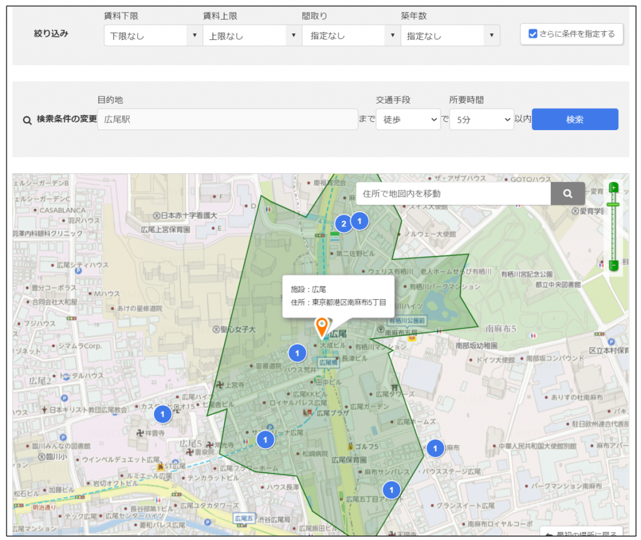This screenshot has width=641, height=540.
Task: Click the green map zoom slider handle
Action: [614, 204]
